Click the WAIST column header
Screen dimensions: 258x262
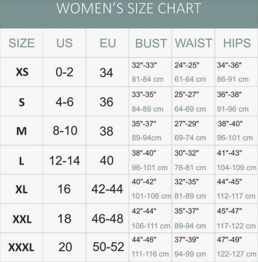click(194, 43)
